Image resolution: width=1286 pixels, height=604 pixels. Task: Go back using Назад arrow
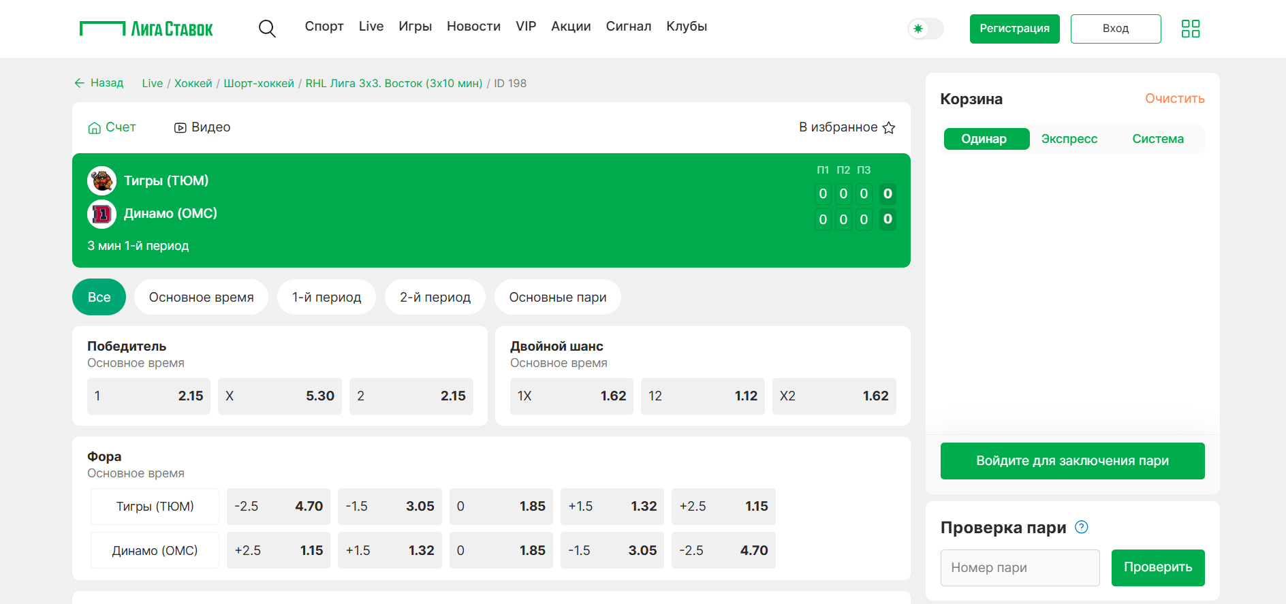click(x=99, y=83)
